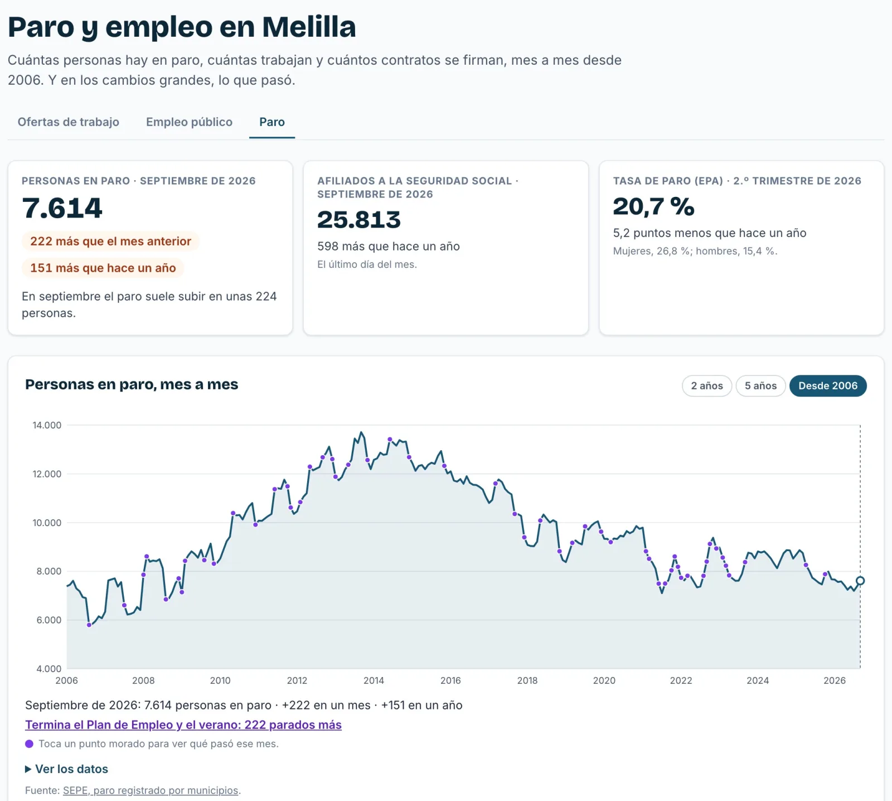Click the card label PERSONAS EN PARO · SEPTIEMBRE DE 2026
The width and height of the screenshot is (892, 801).
[x=139, y=181]
